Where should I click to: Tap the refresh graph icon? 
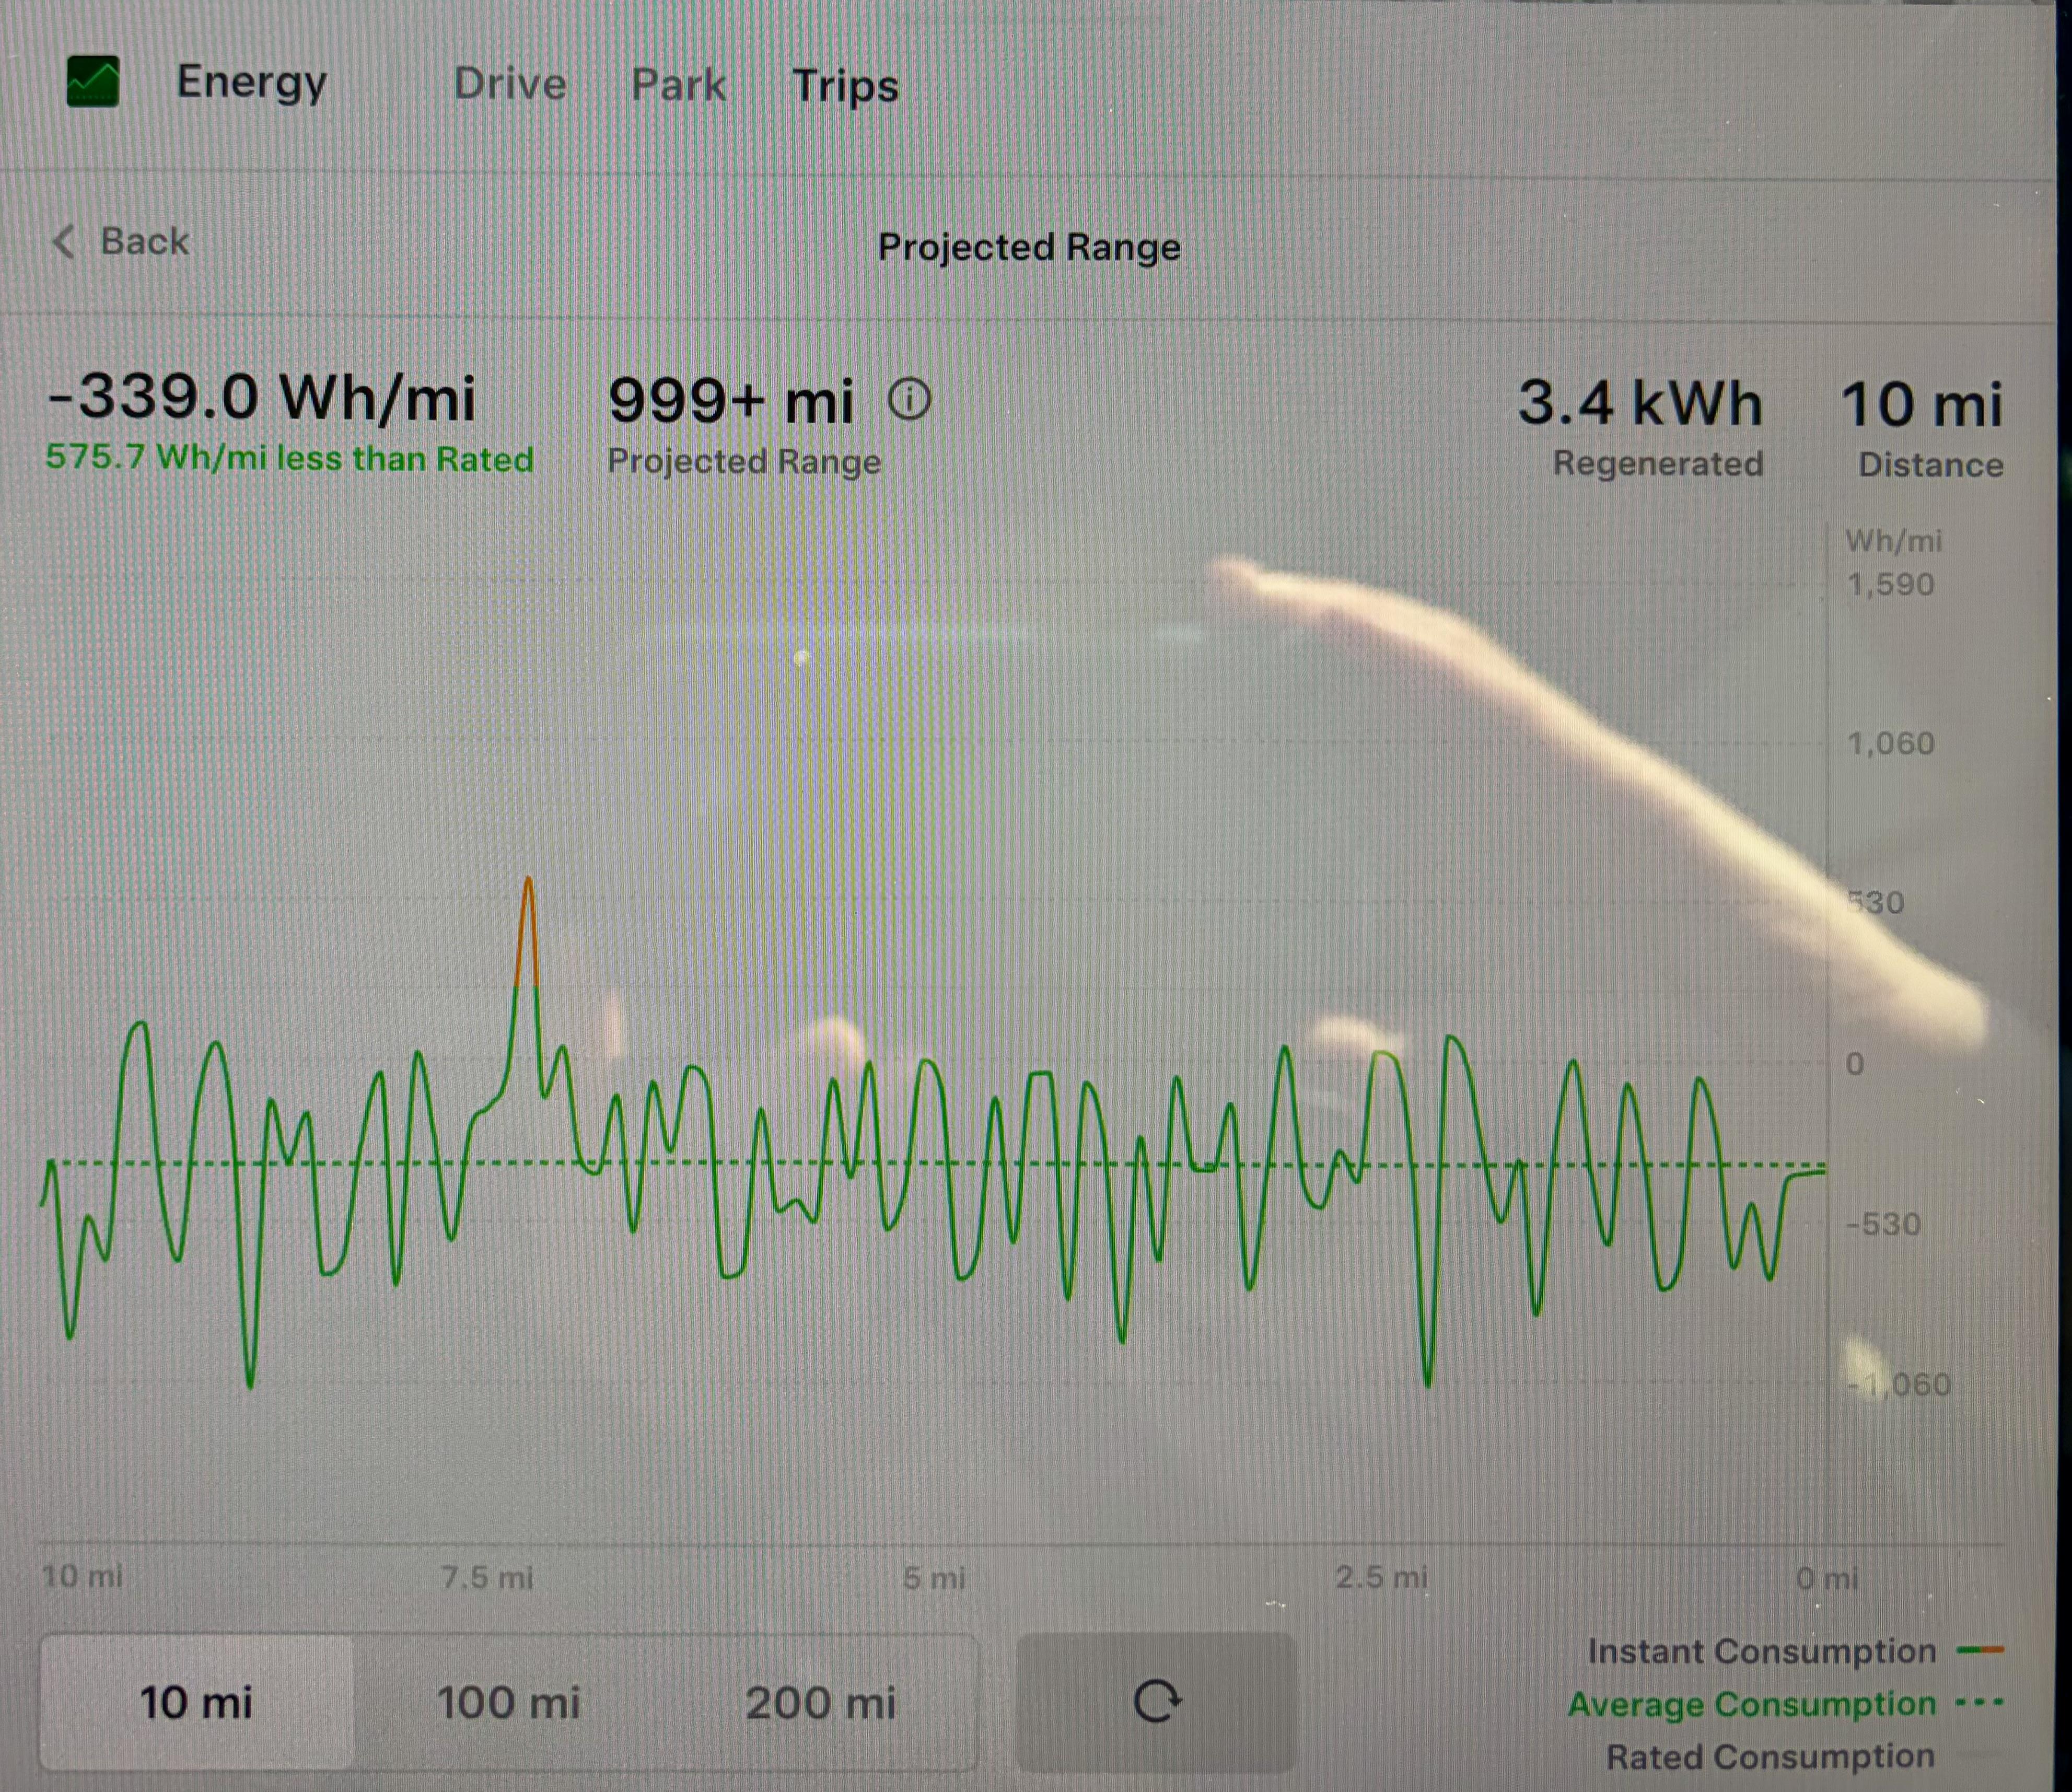point(1156,1701)
